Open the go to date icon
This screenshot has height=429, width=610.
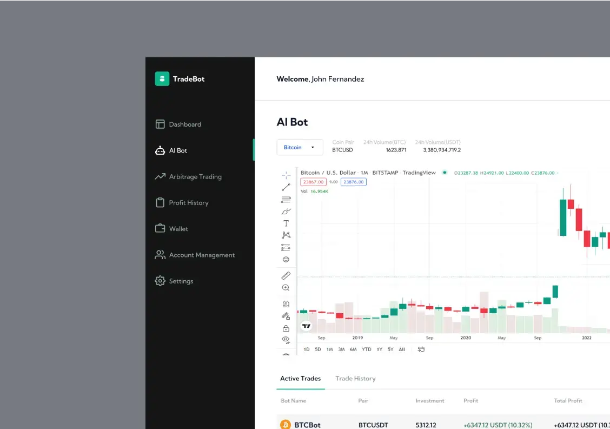click(x=421, y=349)
